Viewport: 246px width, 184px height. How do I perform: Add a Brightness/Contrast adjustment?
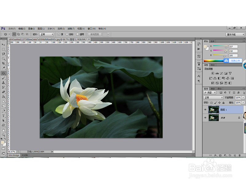coord(213,73)
